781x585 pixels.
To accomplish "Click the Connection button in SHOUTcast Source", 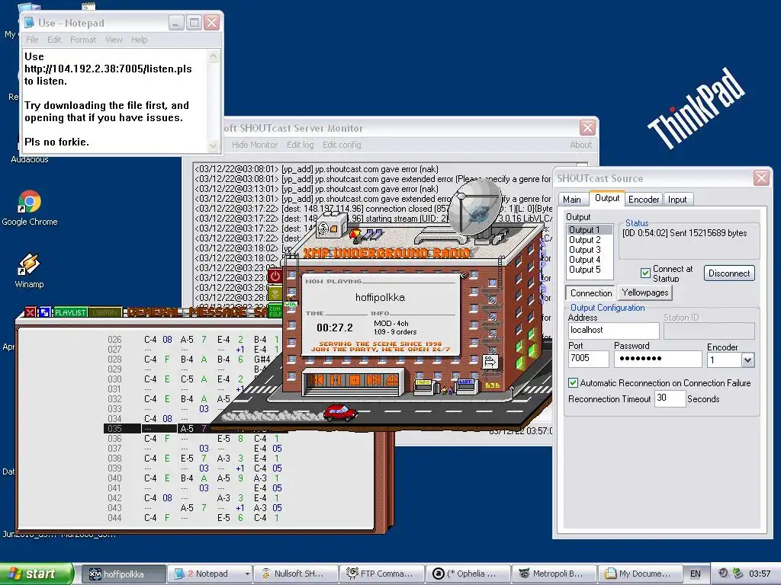I will point(591,293).
